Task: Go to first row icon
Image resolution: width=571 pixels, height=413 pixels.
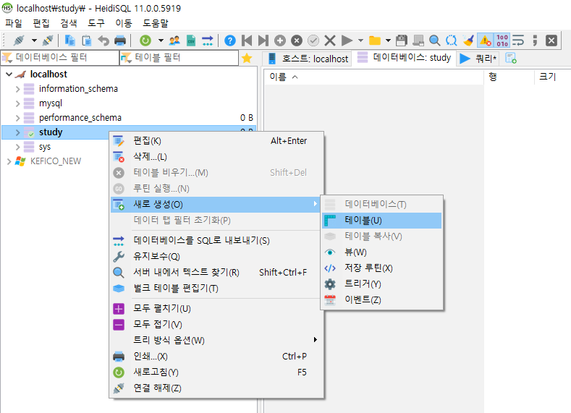Action: (x=247, y=41)
